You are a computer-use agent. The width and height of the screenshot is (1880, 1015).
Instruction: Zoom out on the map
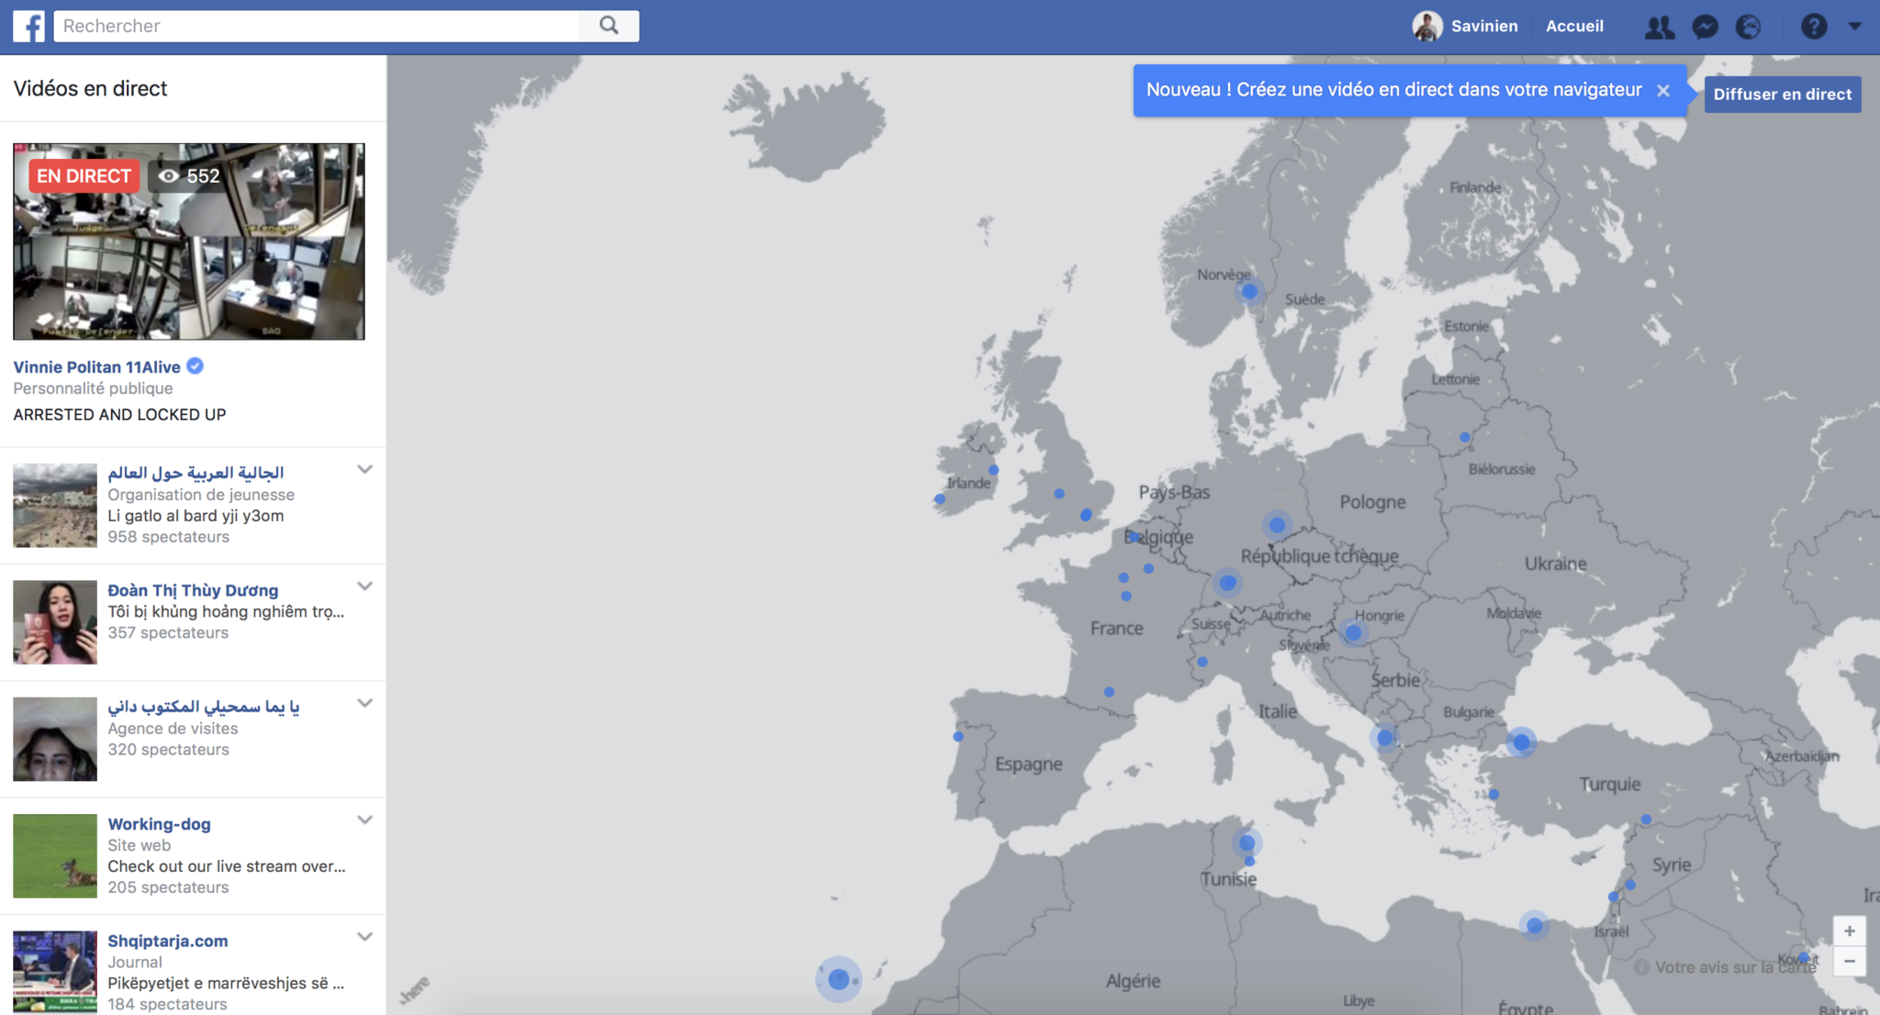[x=1850, y=961]
